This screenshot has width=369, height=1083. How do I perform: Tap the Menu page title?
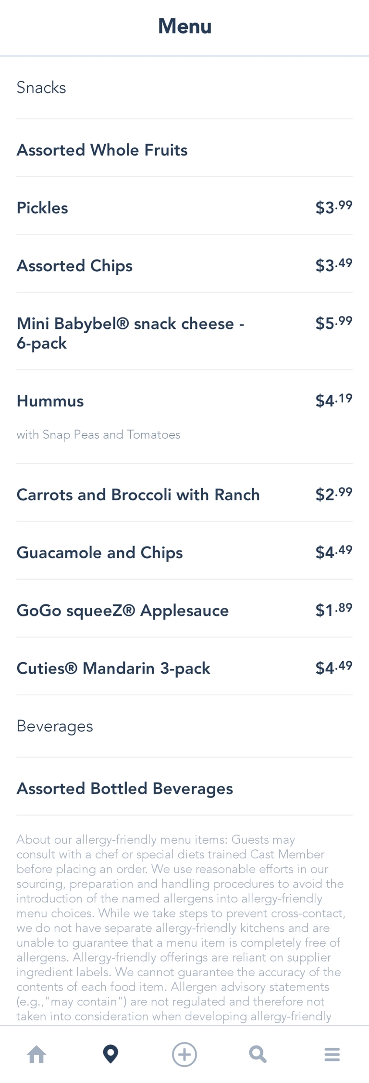[184, 26]
